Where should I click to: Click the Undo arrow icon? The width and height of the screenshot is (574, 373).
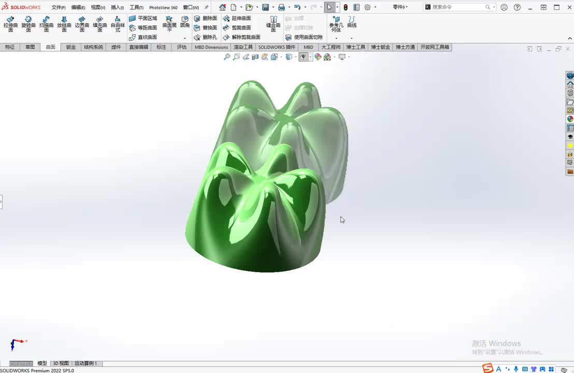(297, 7)
